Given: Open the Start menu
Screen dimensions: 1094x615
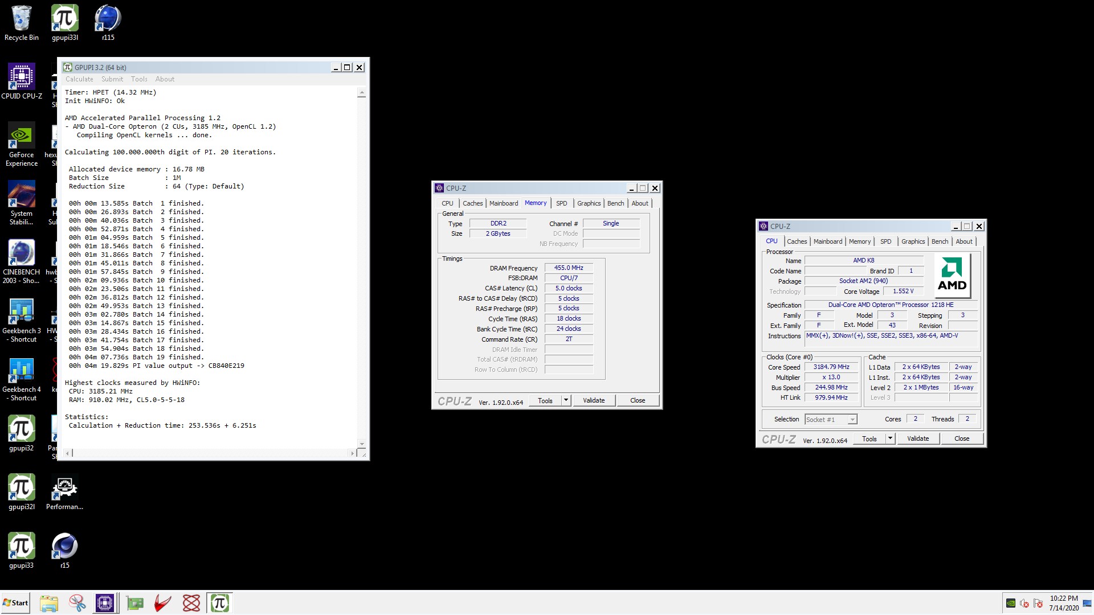Looking at the screenshot, I should click(x=15, y=603).
